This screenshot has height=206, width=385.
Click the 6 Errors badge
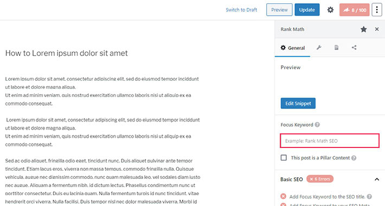coord(320,179)
